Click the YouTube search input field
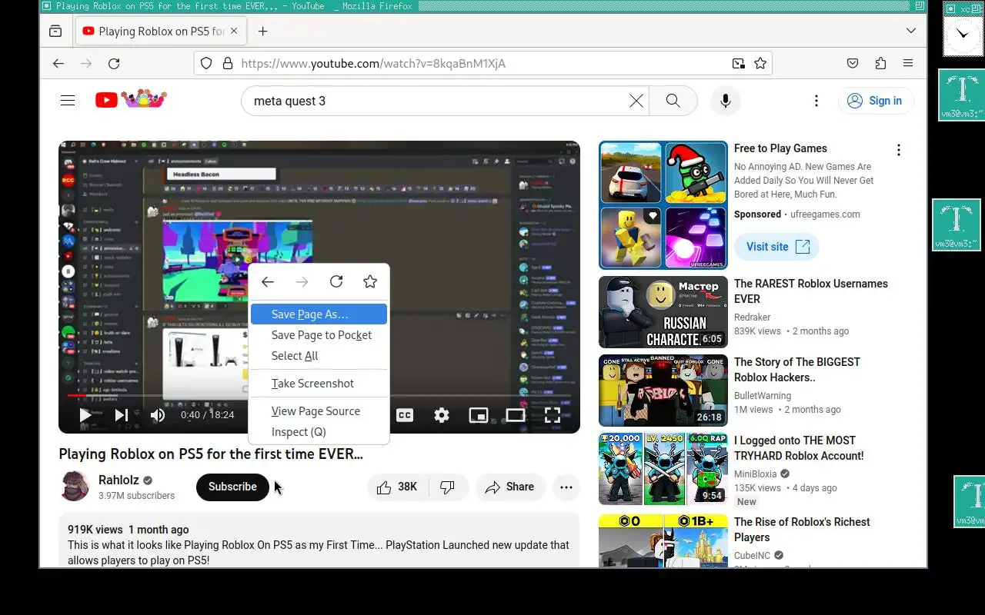 click(x=439, y=101)
